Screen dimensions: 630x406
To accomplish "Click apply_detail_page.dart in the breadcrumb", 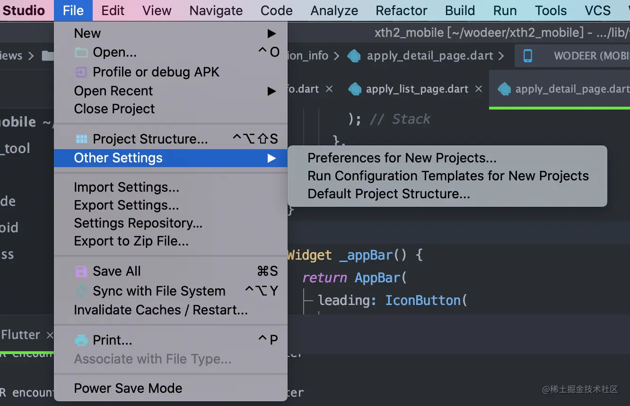I will (429, 56).
